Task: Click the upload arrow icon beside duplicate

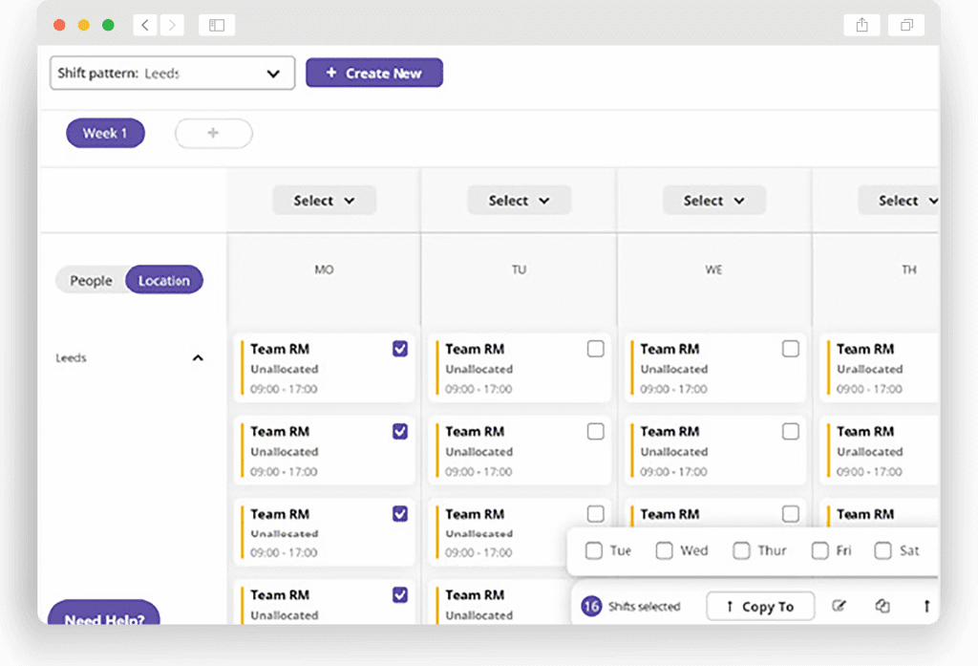Action: pos(925,606)
